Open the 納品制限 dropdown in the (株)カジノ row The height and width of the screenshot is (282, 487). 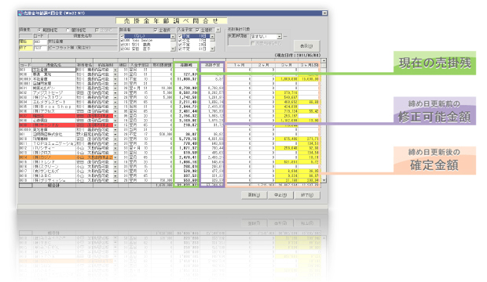pos(115,157)
